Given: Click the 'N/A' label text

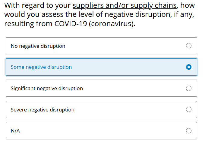Looking at the screenshot, I should click(15, 131).
